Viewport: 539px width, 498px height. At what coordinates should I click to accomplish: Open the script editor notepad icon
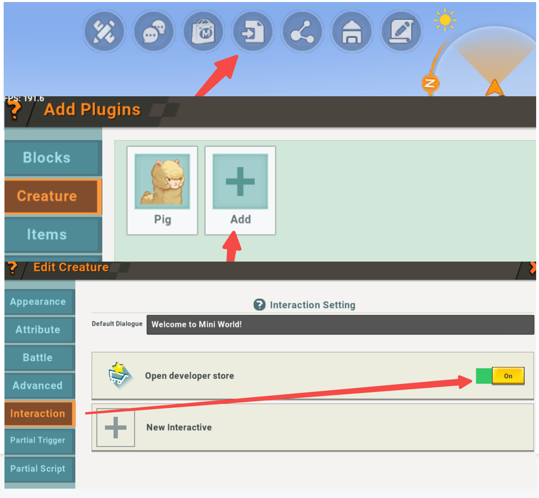(x=401, y=31)
